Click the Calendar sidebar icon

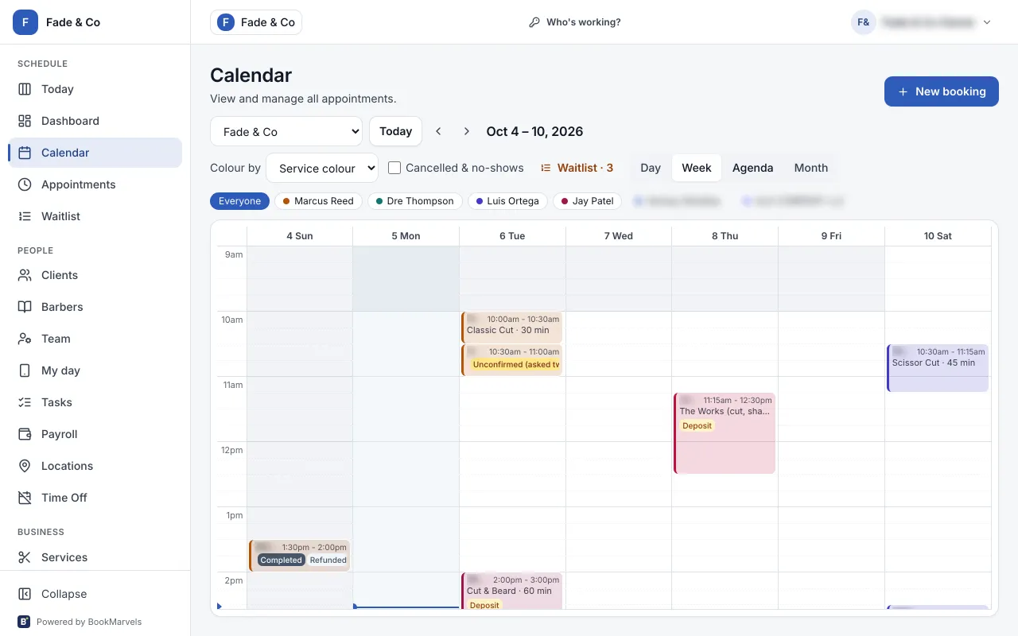pyautogui.click(x=25, y=153)
